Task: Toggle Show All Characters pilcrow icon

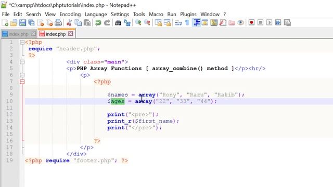Action: 187,23
